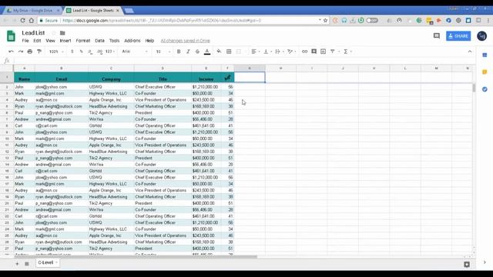
Task: Toggle strikethrough formatting
Action: pos(197,52)
